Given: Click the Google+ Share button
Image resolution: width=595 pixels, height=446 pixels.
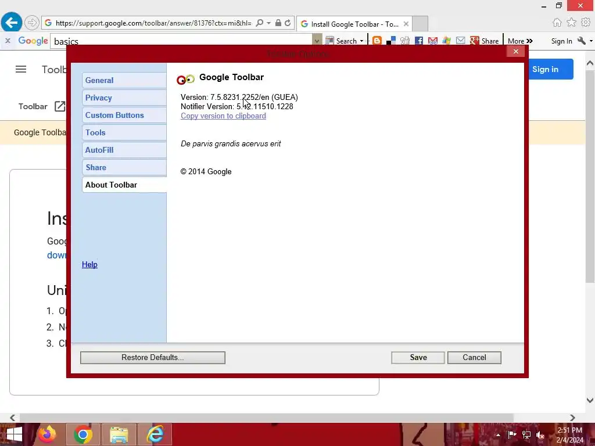Looking at the screenshot, I should pyautogui.click(x=484, y=41).
